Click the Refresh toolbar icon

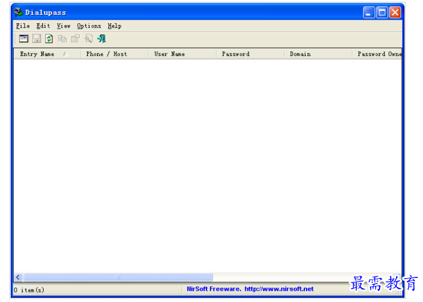49,39
